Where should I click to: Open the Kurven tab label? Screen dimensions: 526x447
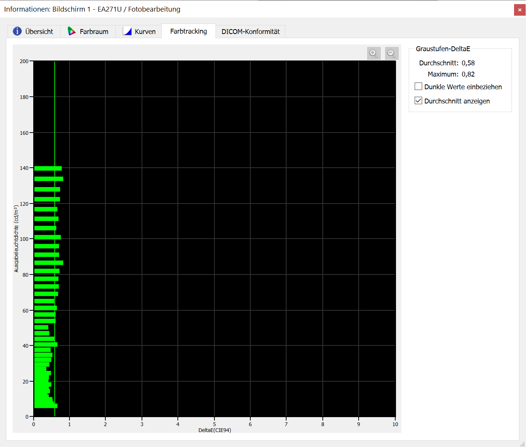pyautogui.click(x=145, y=32)
